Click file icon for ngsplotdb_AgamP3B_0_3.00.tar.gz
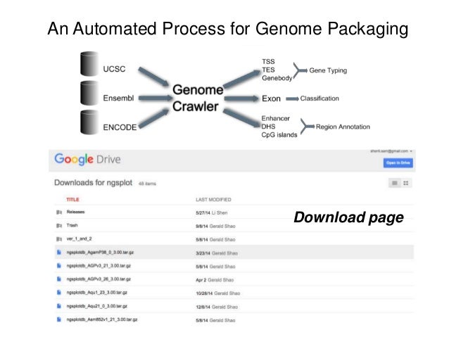Image resolution: width=449 pixels, height=337 pixels. (58, 252)
